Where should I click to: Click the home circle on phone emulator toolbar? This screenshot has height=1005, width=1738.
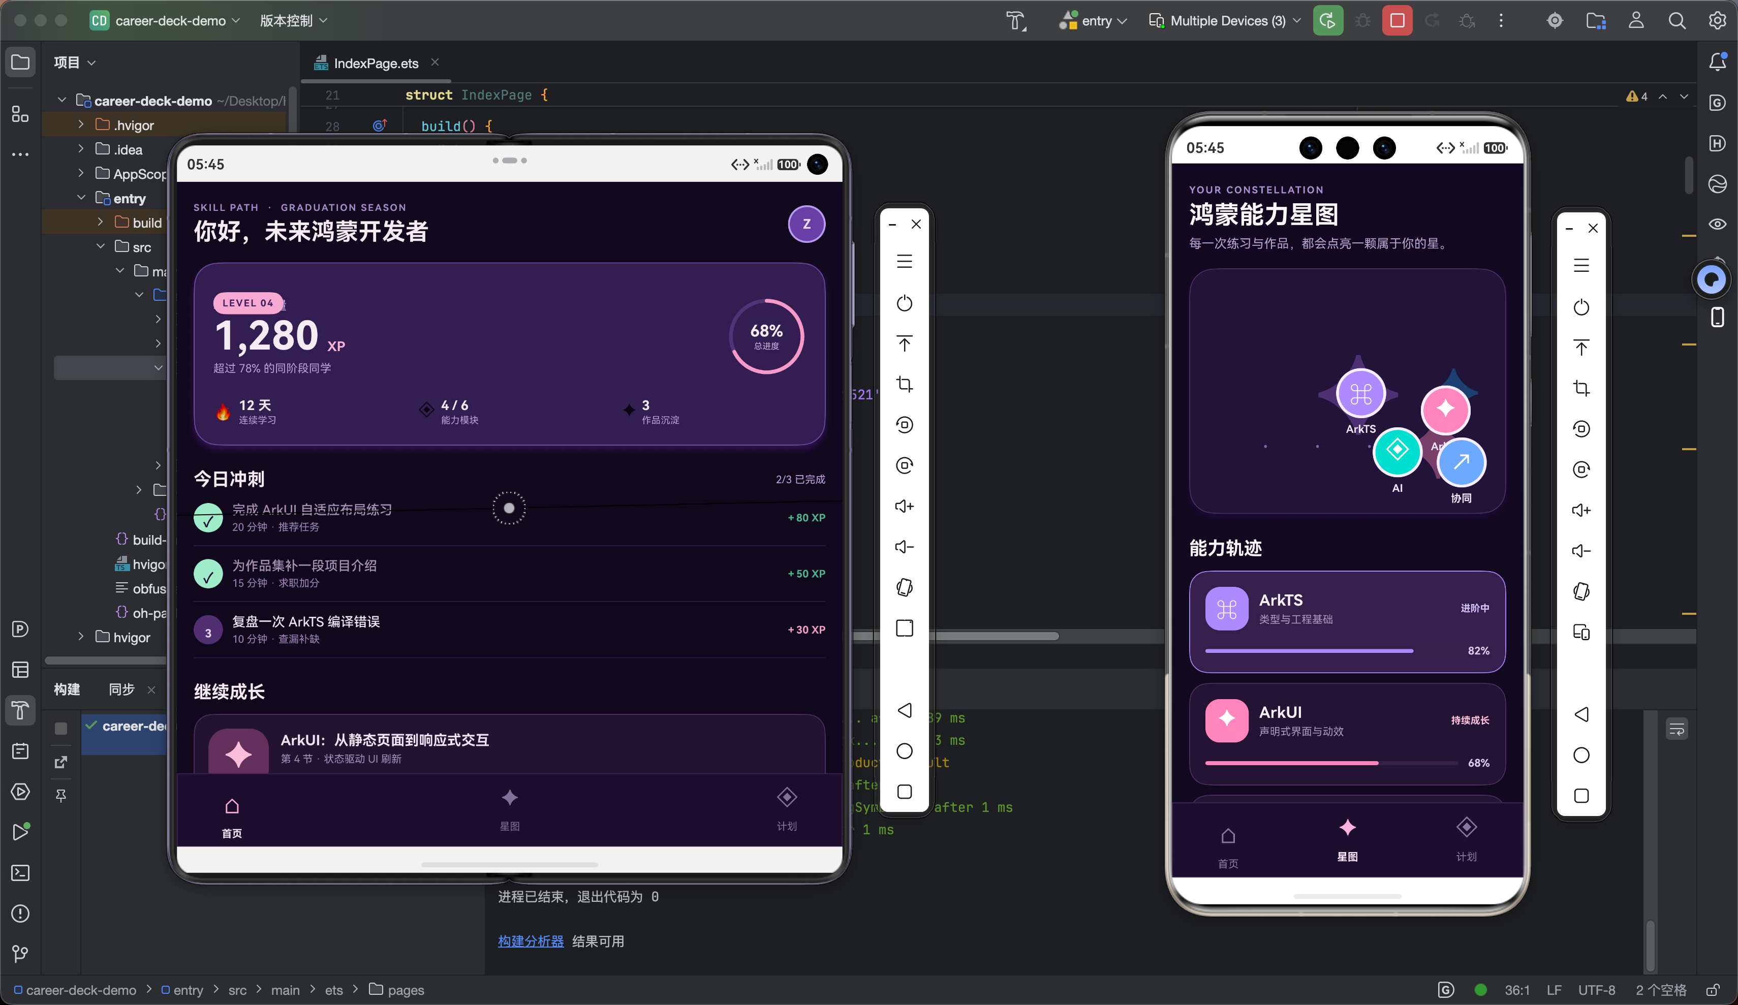(x=1581, y=756)
